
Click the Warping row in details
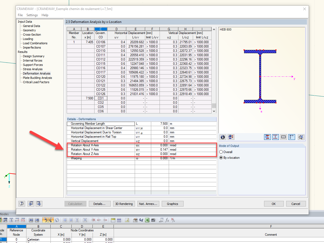pyautogui.click(x=141, y=158)
